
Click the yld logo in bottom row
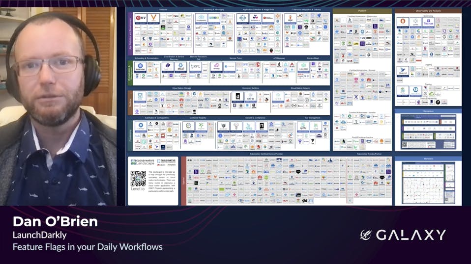tap(305, 201)
